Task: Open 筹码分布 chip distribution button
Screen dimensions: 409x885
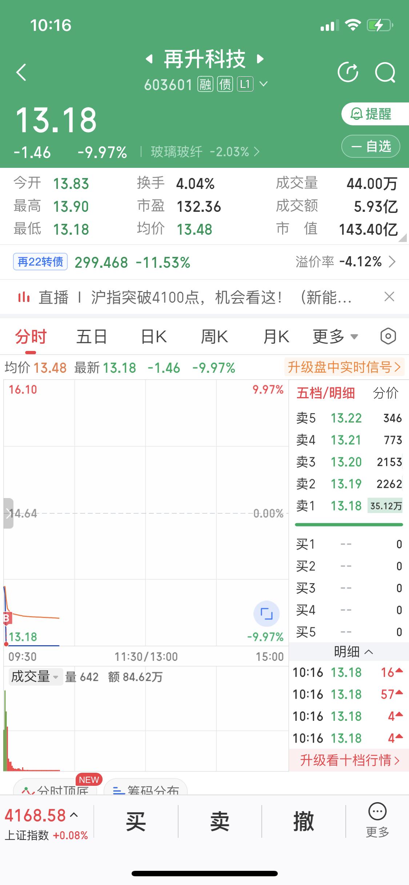Action: pos(145,788)
